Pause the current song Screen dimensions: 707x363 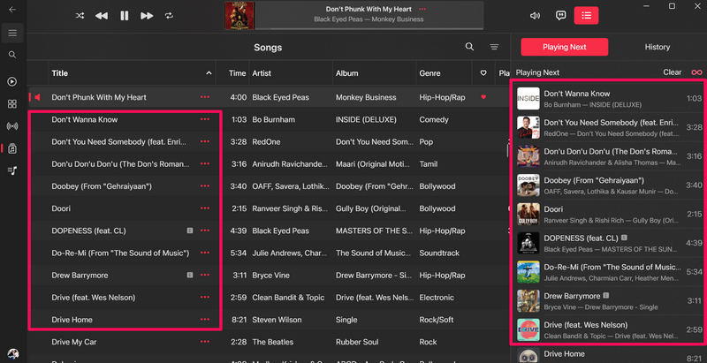124,16
